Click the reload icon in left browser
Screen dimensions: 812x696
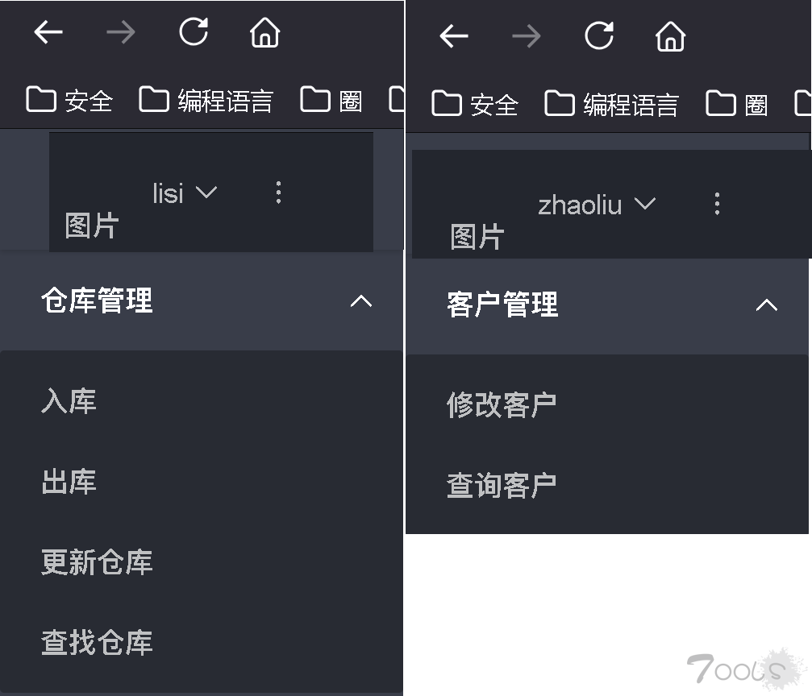coord(194,31)
